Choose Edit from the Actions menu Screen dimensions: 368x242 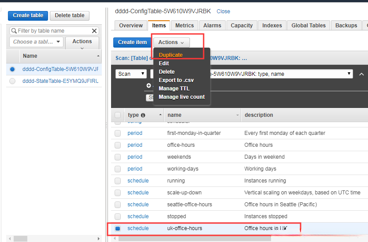click(x=164, y=63)
